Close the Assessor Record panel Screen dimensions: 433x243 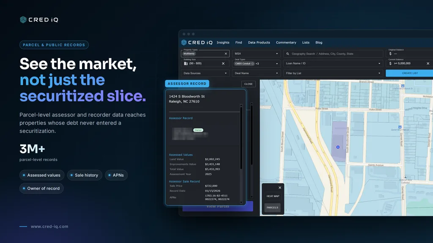248,84
